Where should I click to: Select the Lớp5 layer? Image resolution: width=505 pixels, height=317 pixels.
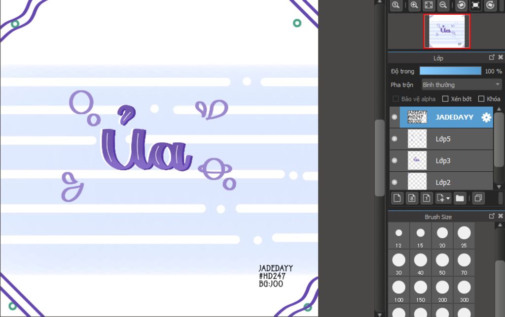(x=446, y=139)
